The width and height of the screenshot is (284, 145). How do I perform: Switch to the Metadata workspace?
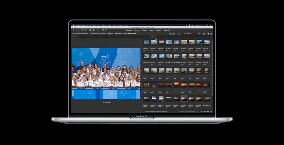click(159, 30)
